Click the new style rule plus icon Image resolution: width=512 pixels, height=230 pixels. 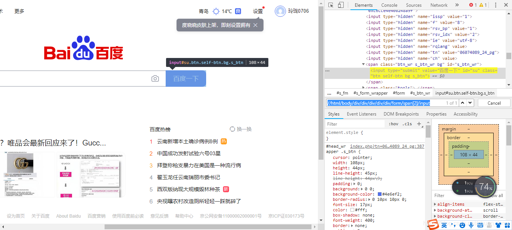pyautogui.click(x=419, y=124)
